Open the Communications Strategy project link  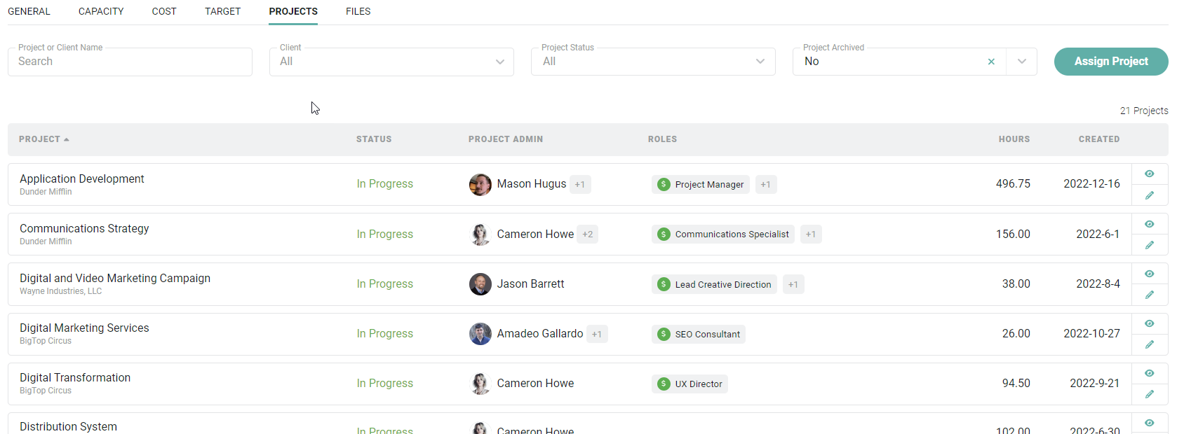coord(84,228)
